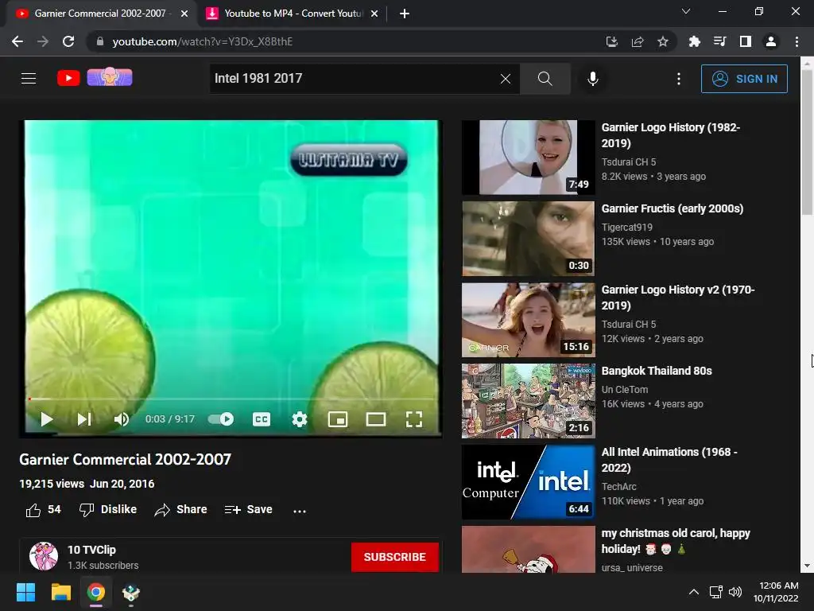The image size is (814, 611).
Task: Open the tab search chevron
Action: [686, 11]
